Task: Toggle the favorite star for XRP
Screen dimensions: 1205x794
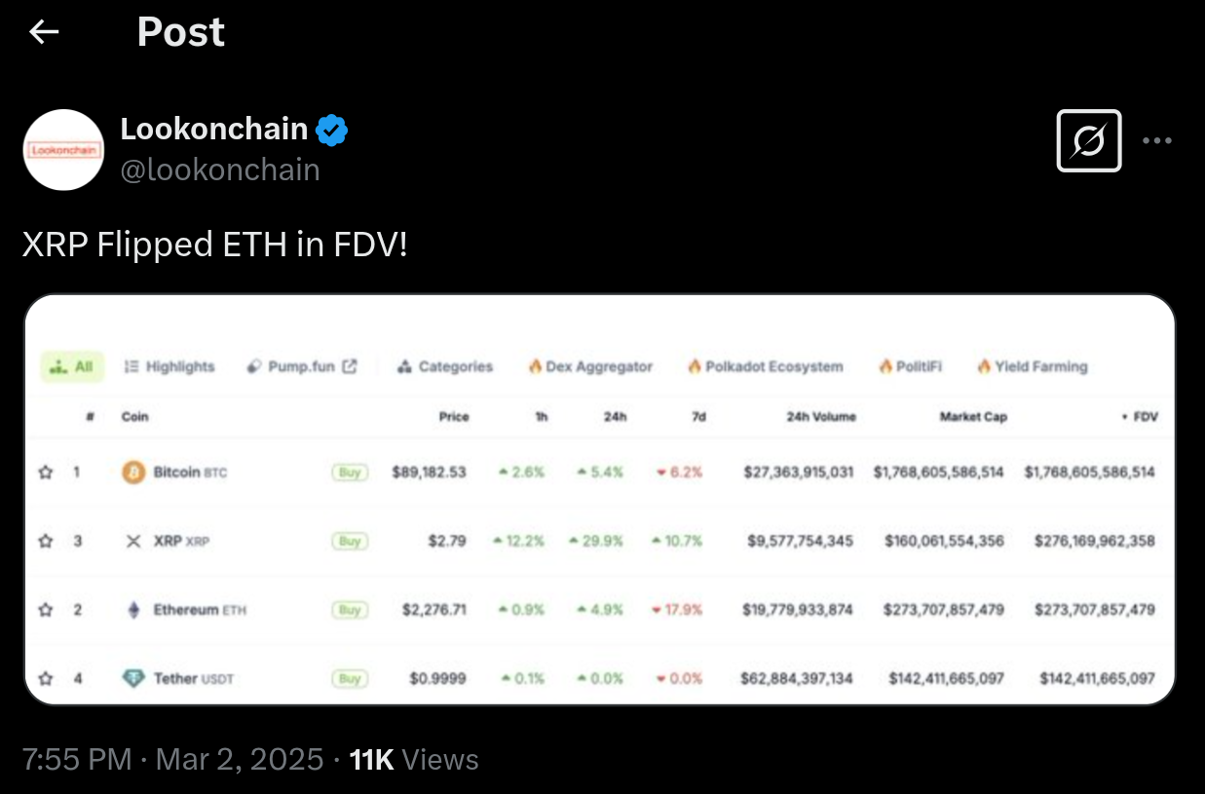Action: pyautogui.click(x=45, y=541)
